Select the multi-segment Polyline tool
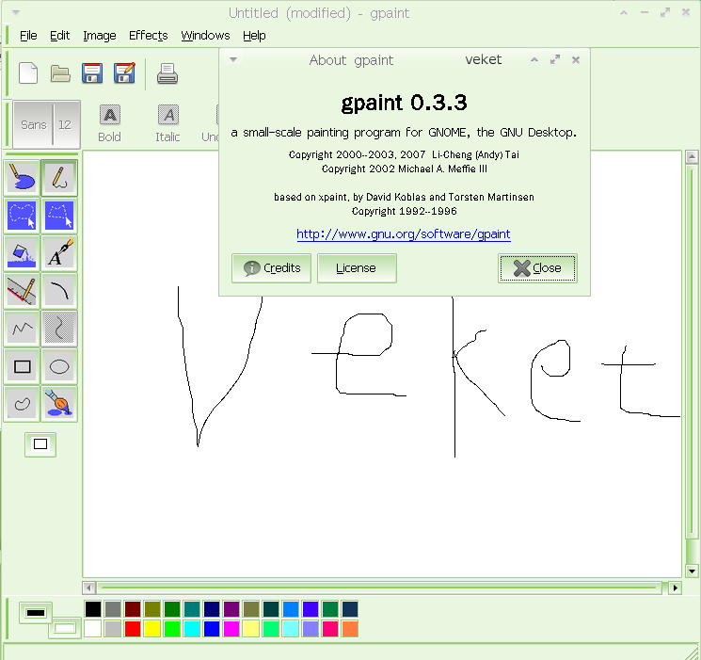This screenshot has width=701, height=660. coord(22,329)
